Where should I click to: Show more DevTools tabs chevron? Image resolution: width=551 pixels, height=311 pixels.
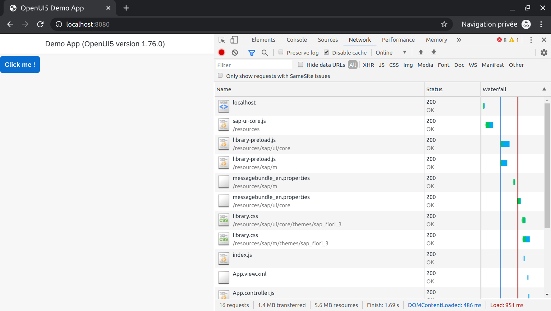click(459, 40)
